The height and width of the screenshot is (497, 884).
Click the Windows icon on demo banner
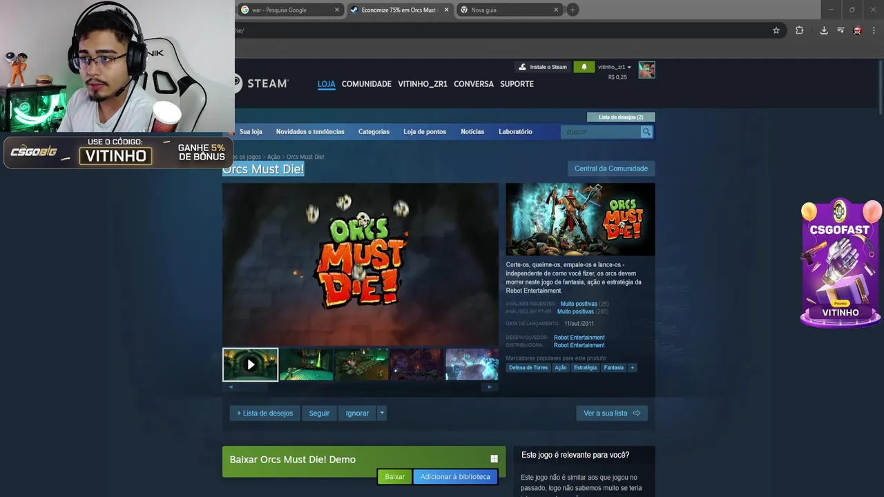tap(494, 459)
